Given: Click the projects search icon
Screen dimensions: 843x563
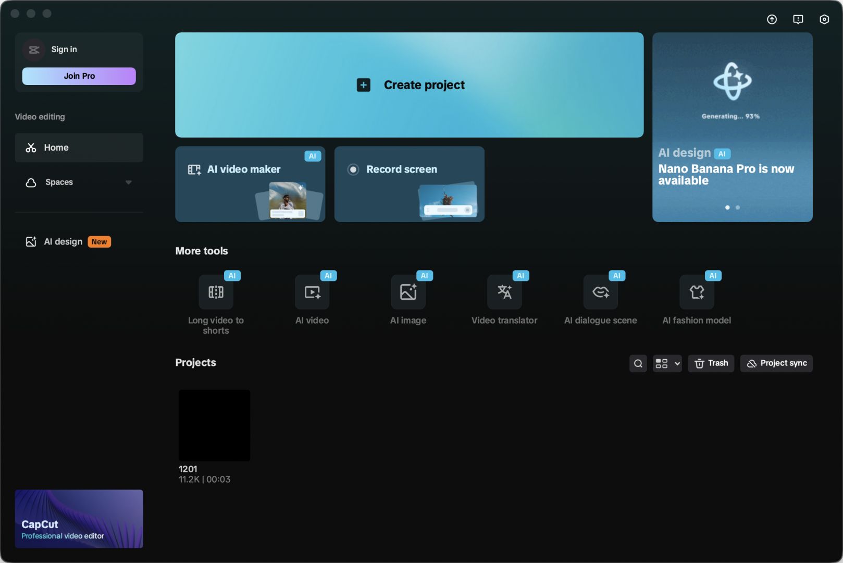Looking at the screenshot, I should (x=638, y=363).
